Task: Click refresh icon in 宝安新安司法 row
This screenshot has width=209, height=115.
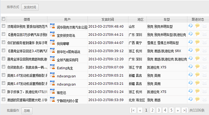Action: click(x=190, y=34)
